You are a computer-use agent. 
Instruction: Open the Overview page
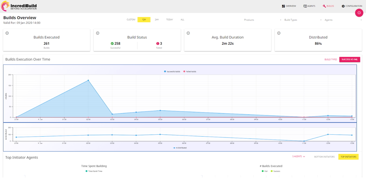point(289,6)
